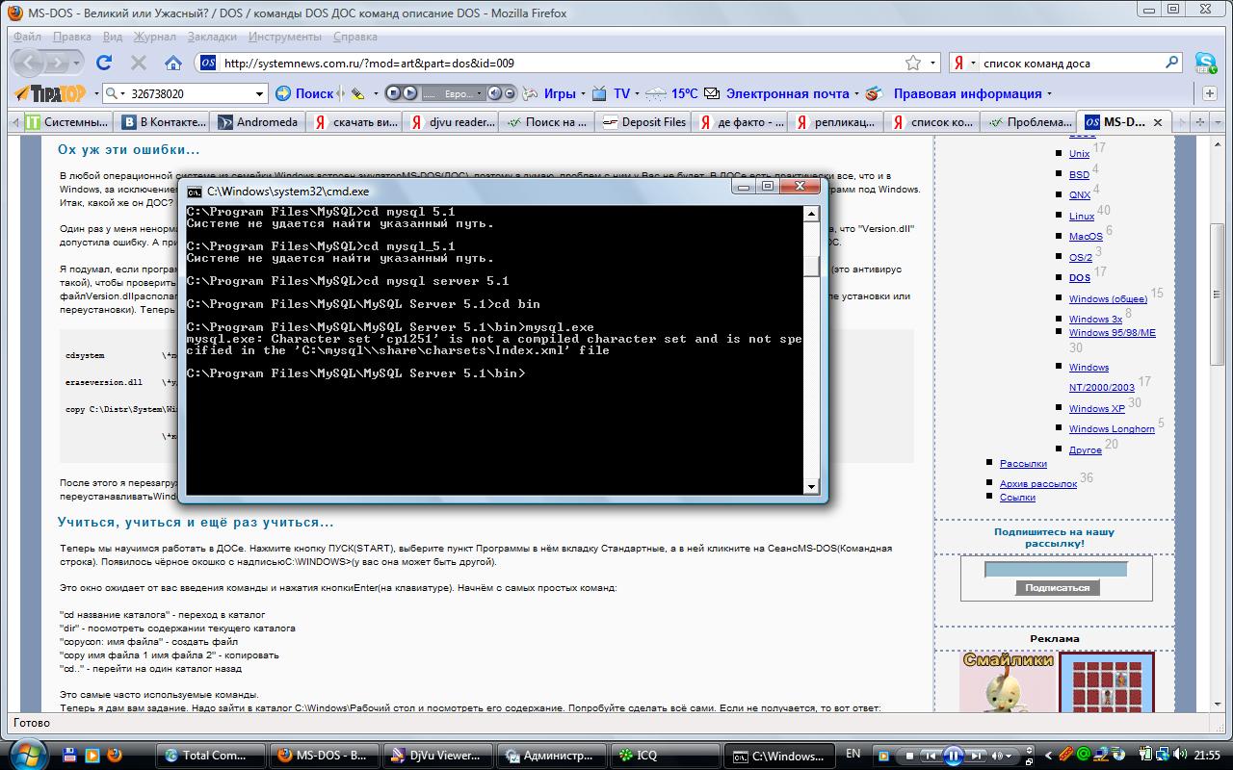
Task: Open the Windows XP sidebar link
Action: pyautogui.click(x=1096, y=409)
